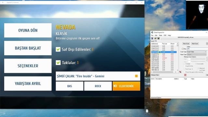This screenshot has width=208, height=117.
Task: Click the Cheat Engine logo title icon
Action: point(152,32)
